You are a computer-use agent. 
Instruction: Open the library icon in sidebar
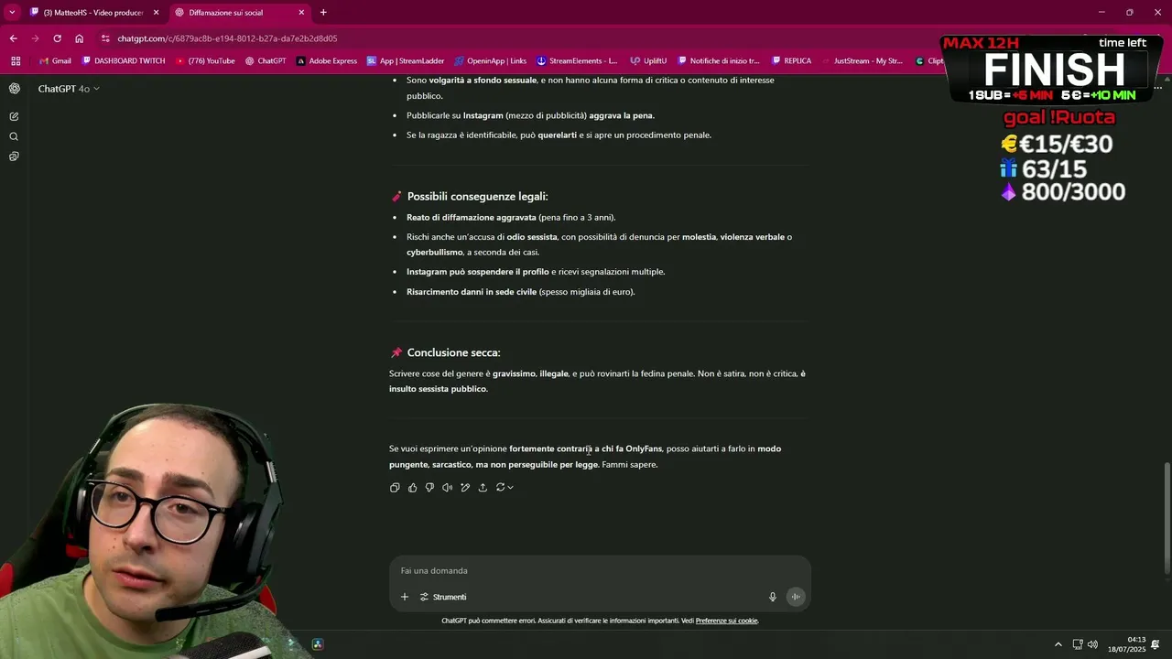pos(14,157)
